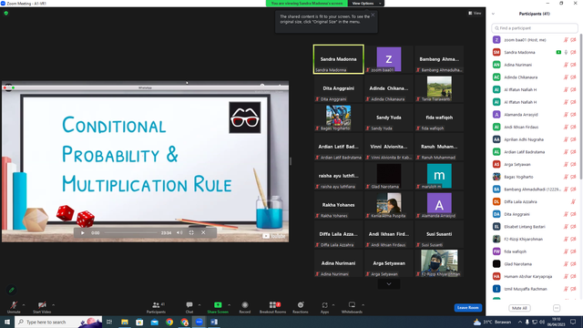This screenshot has height=328, width=583.
Task: Close the video player controls X
Action: coord(203,233)
